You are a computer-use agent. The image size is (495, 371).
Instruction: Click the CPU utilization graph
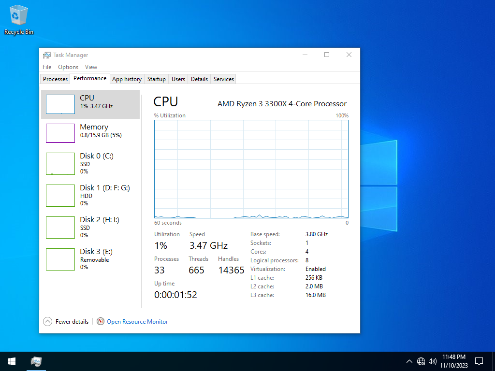click(x=251, y=169)
